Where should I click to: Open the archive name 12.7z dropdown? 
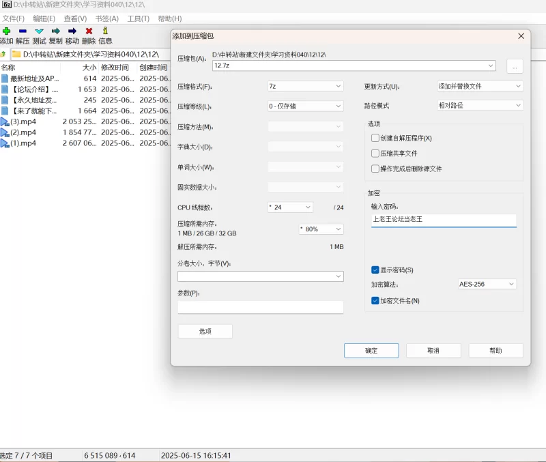(490, 66)
